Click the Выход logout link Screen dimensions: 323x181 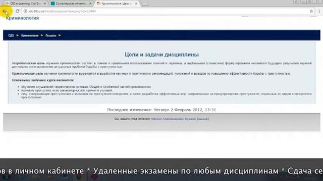tap(203, 119)
